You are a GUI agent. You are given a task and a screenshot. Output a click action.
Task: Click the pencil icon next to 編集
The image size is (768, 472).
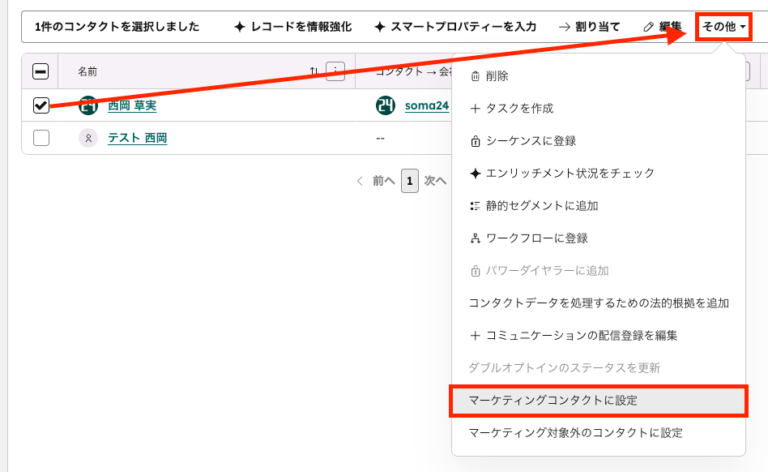(648, 26)
